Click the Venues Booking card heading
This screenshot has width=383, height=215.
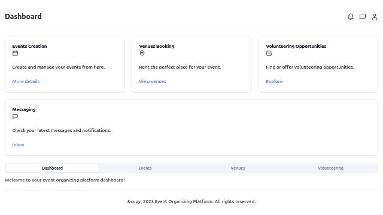pos(157,46)
